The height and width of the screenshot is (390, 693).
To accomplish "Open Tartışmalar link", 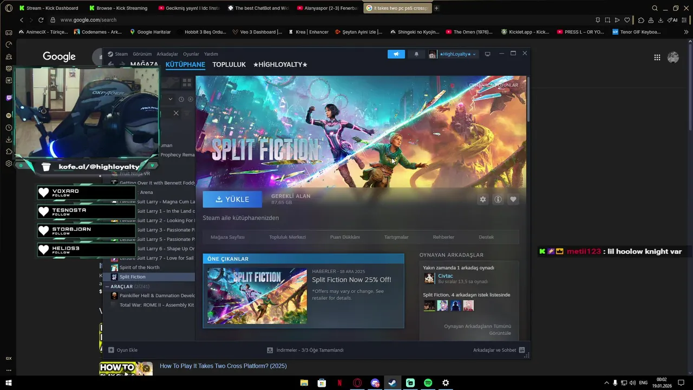I will pyautogui.click(x=396, y=237).
